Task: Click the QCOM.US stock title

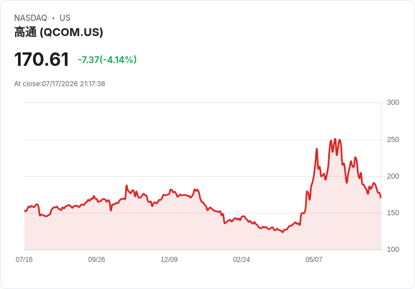Action: pos(59,32)
